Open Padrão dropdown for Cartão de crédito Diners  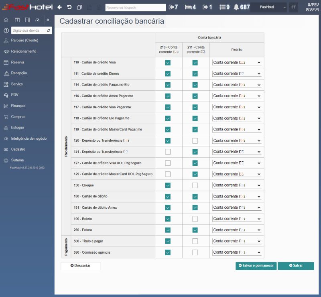click(237, 74)
